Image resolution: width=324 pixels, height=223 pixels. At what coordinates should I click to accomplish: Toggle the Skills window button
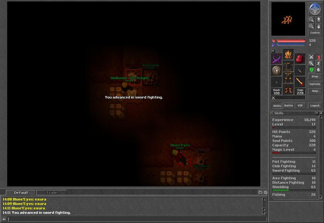tap(277, 106)
